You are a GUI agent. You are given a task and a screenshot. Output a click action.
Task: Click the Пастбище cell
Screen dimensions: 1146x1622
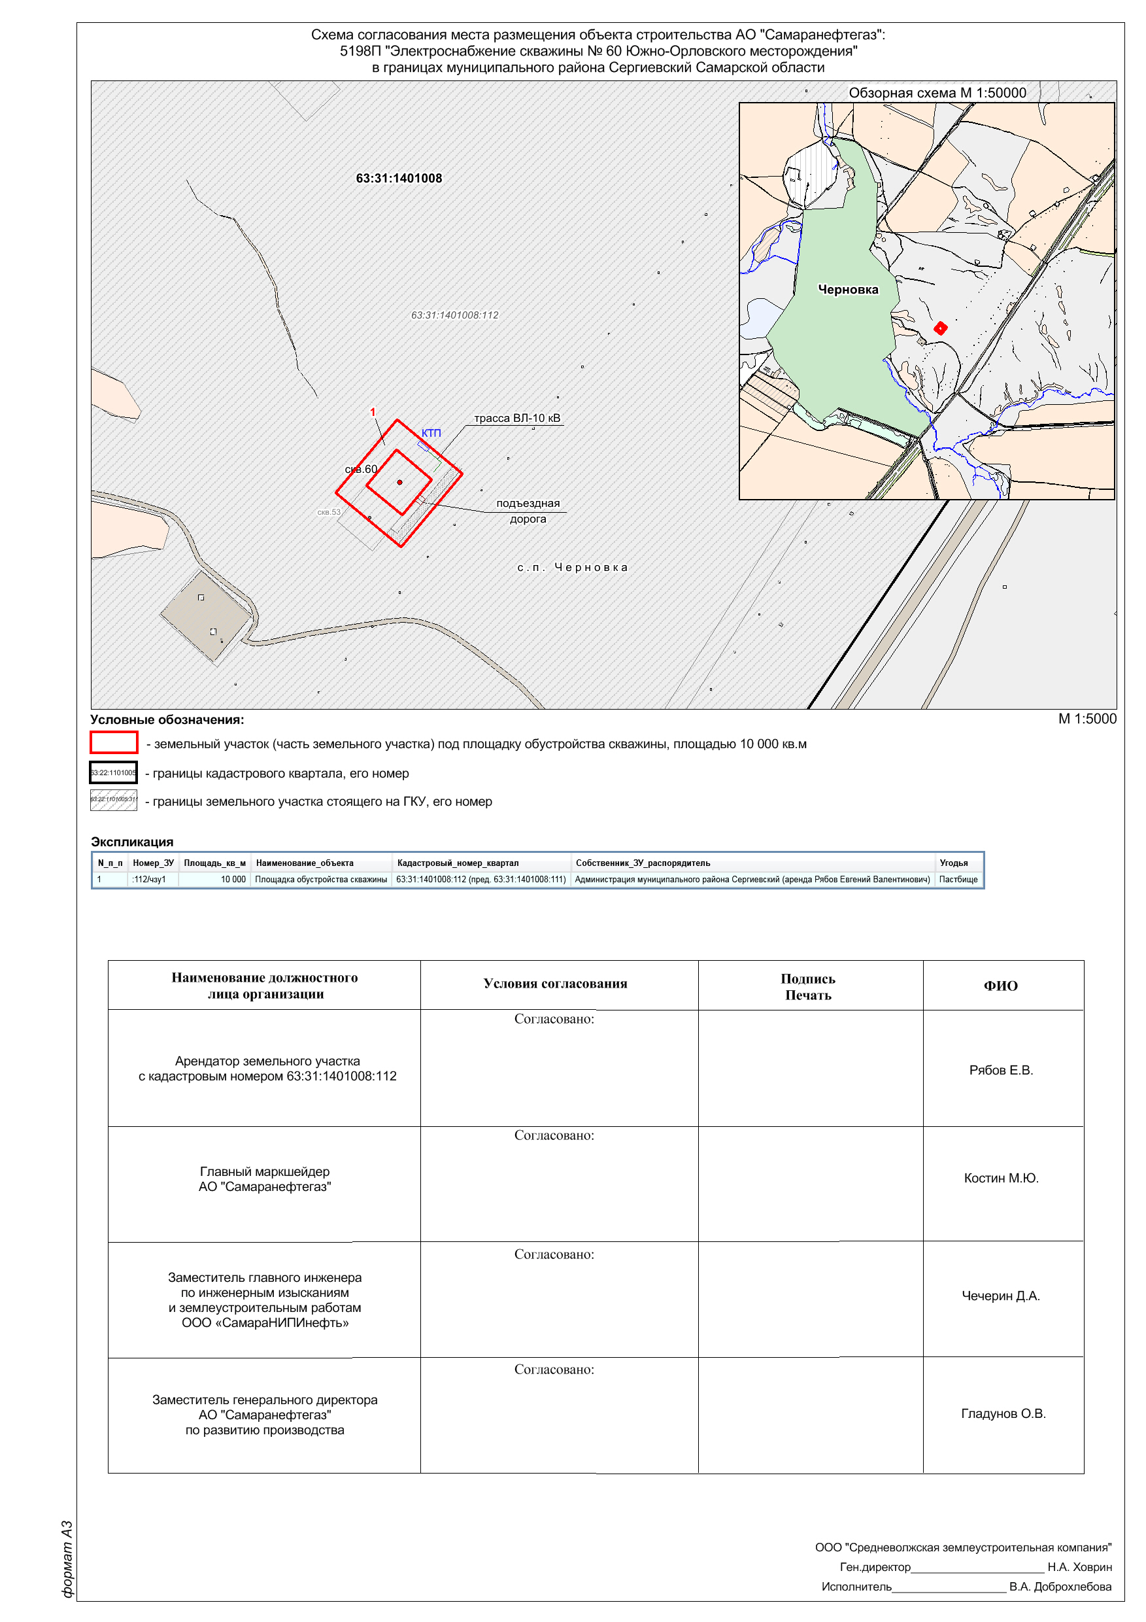(958, 880)
